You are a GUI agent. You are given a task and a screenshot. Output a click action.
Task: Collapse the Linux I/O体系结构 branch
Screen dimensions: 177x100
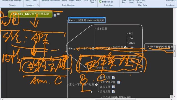[93, 48]
